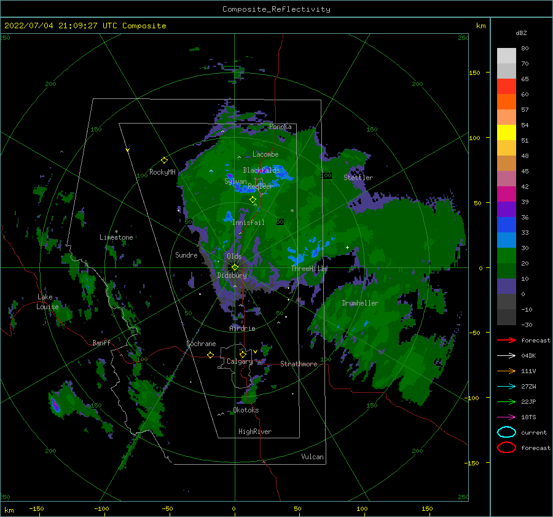This screenshot has height=517, width=553.
Task: Click the red forecast ellipse icon
Action: (x=506, y=448)
